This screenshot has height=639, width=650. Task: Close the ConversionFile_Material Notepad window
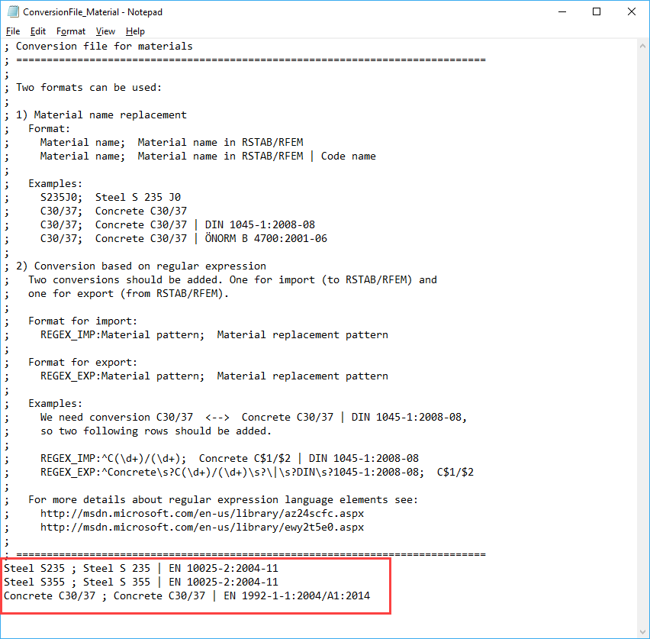632,11
